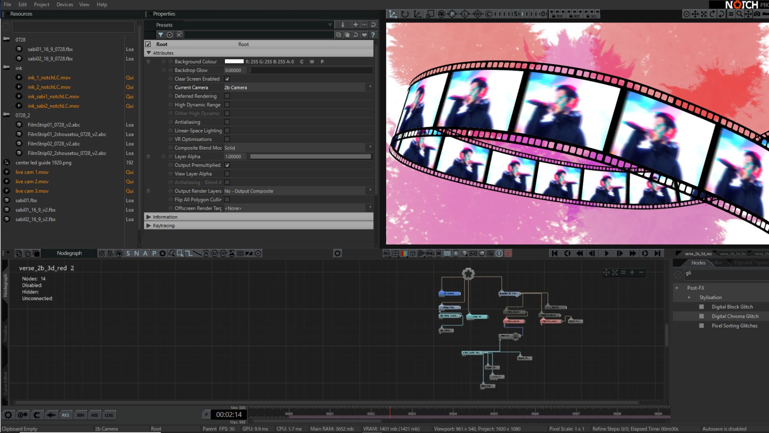Click the Background Colour white swatch
The width and height of the screenshot is (769, 433).
[x=234, y=62]
